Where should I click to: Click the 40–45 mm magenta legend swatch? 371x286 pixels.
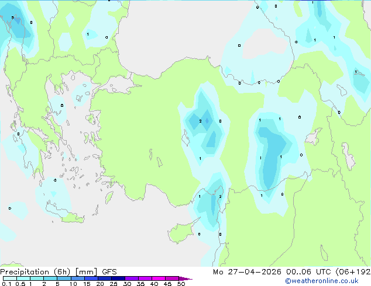pyautogui.click(x=159, y=278)
